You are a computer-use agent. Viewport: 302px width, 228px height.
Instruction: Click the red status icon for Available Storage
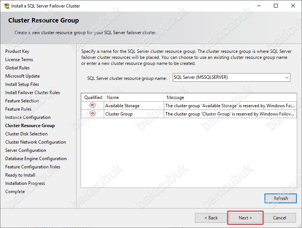(x=93, y=105)
